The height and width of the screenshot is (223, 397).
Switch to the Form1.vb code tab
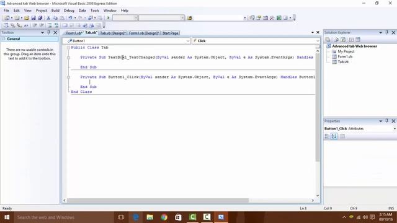74,33
